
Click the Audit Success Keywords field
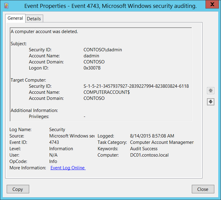(144, 149)
